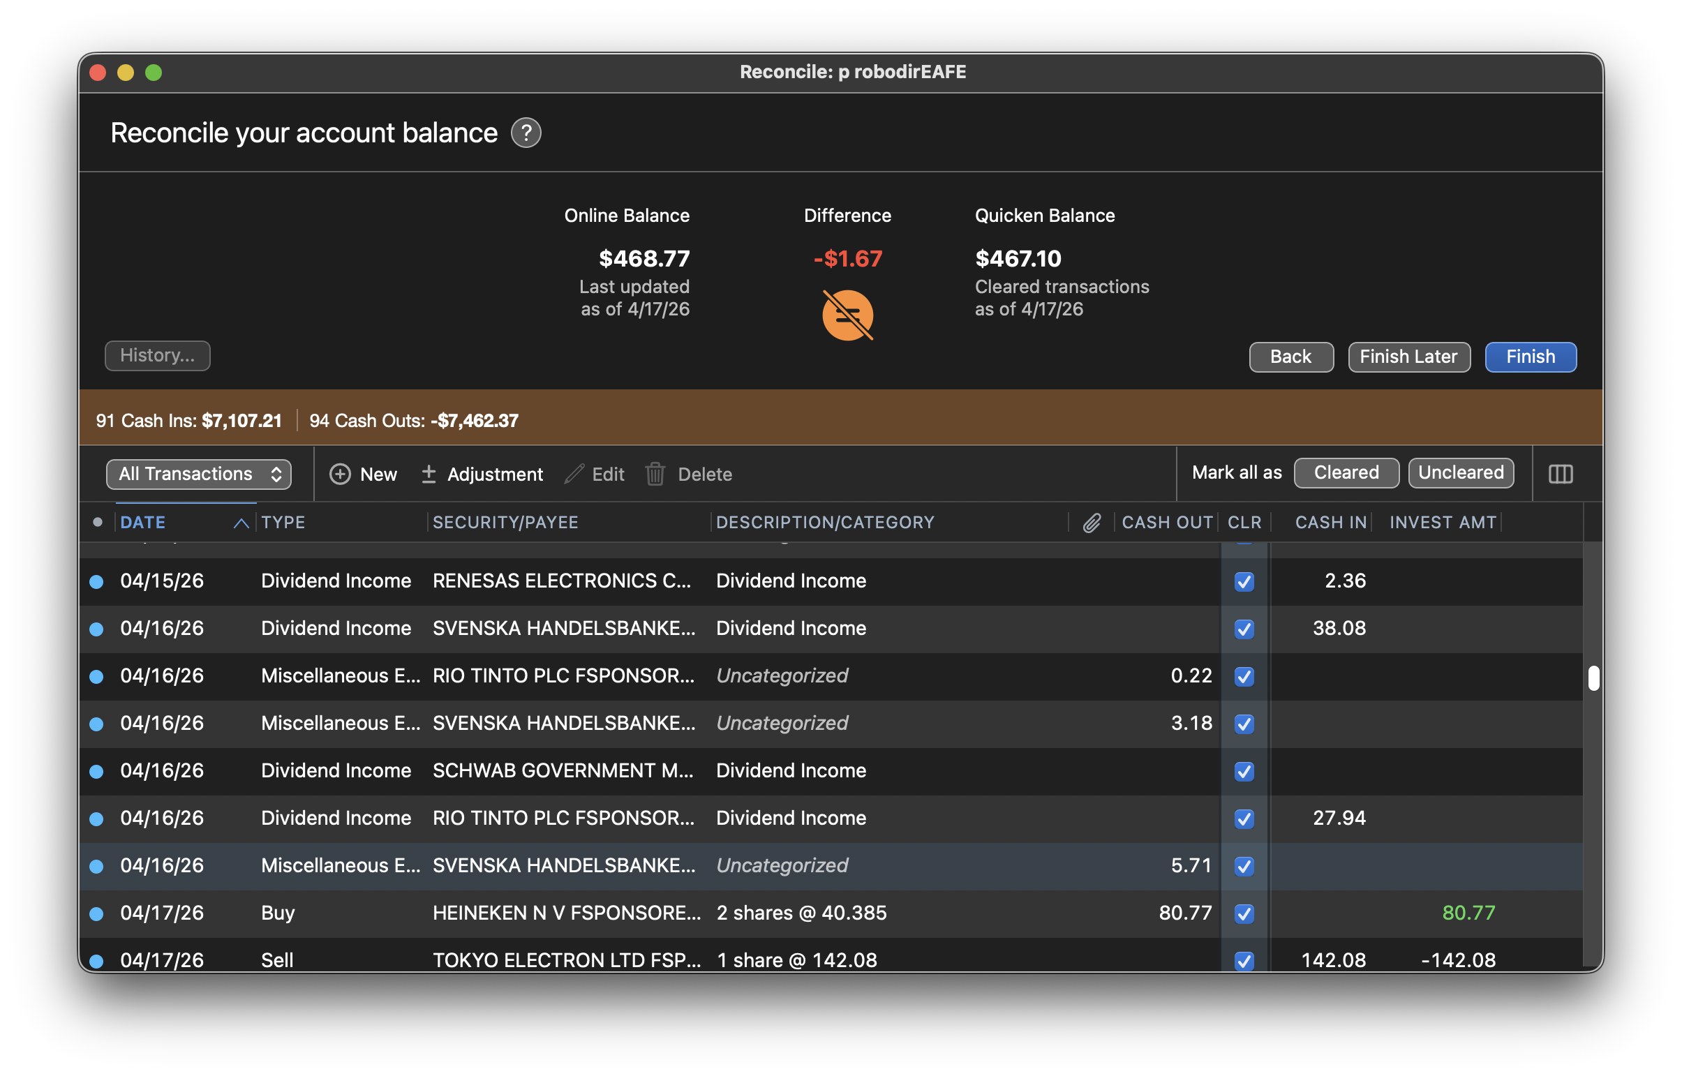Image resolution: width=1682 pixels, height=1076 pixels.
Task: Create an Adjustment entry
Action: tap(482, 475)
